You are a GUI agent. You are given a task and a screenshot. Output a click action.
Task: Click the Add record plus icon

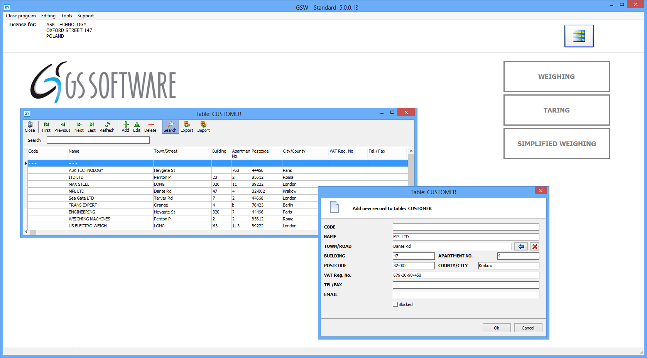[125, 126]
